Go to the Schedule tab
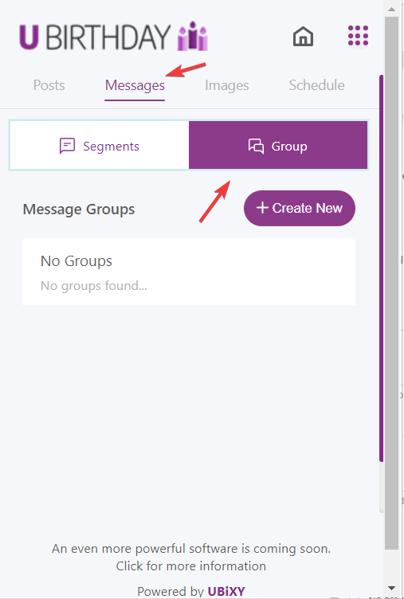The width and height of the screenshot is (404, 599). pyautogui.click(x=317, y=85)
